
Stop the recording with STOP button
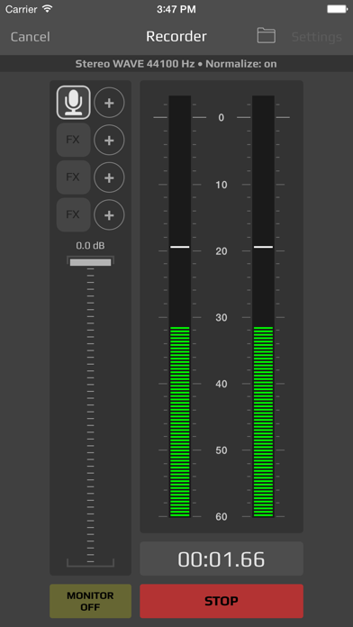pos(222,601)
